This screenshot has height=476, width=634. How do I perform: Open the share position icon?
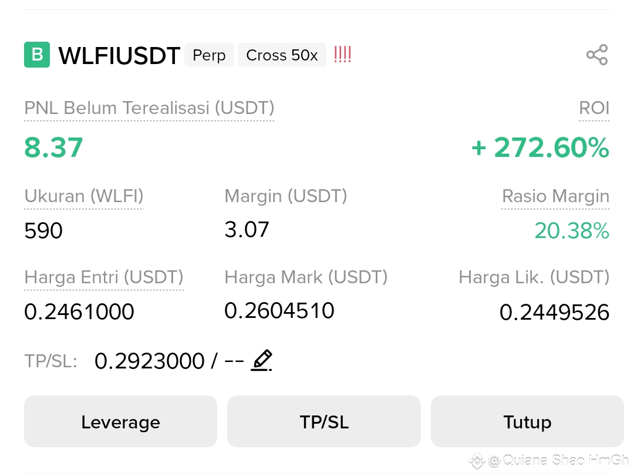coord(597,55)
